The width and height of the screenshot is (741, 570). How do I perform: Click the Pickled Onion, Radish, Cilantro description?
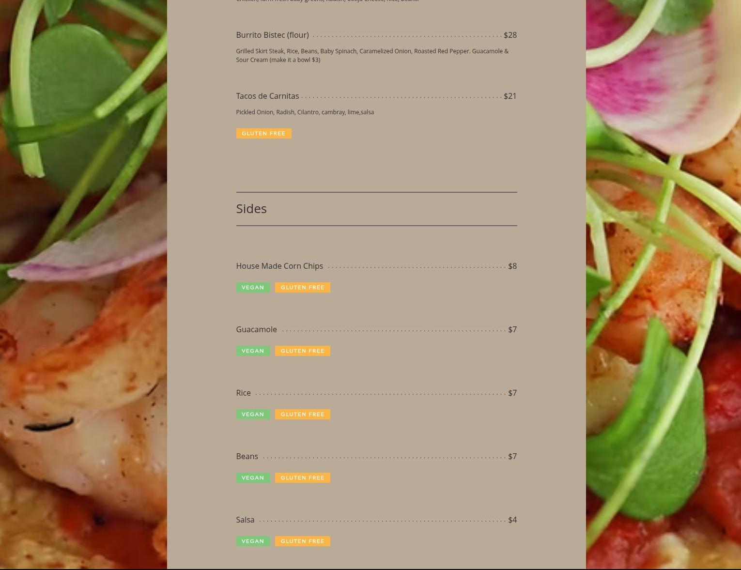click(305, 112)
